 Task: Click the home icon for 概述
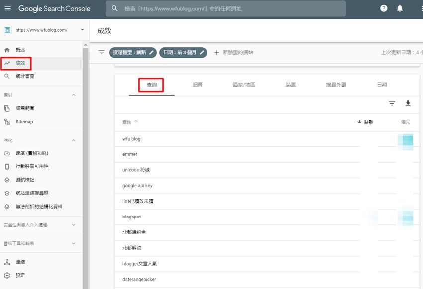[x=7, y=50]
